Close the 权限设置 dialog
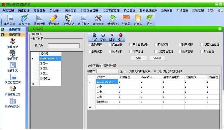 pyautogui.click(x=220, y=29)
